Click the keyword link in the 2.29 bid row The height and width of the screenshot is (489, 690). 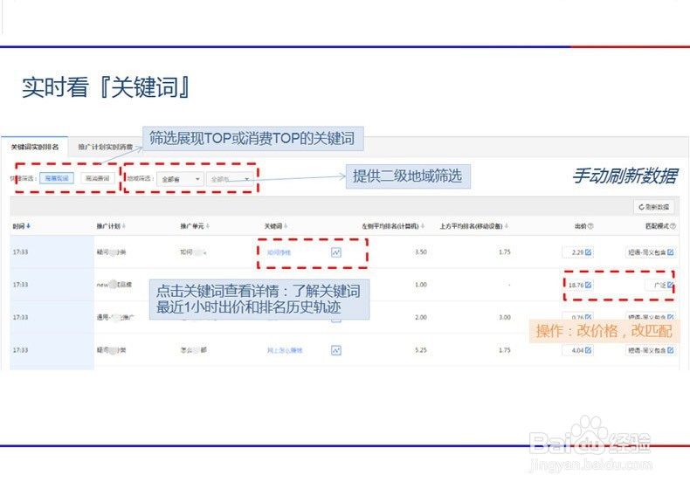pos(279,252)
